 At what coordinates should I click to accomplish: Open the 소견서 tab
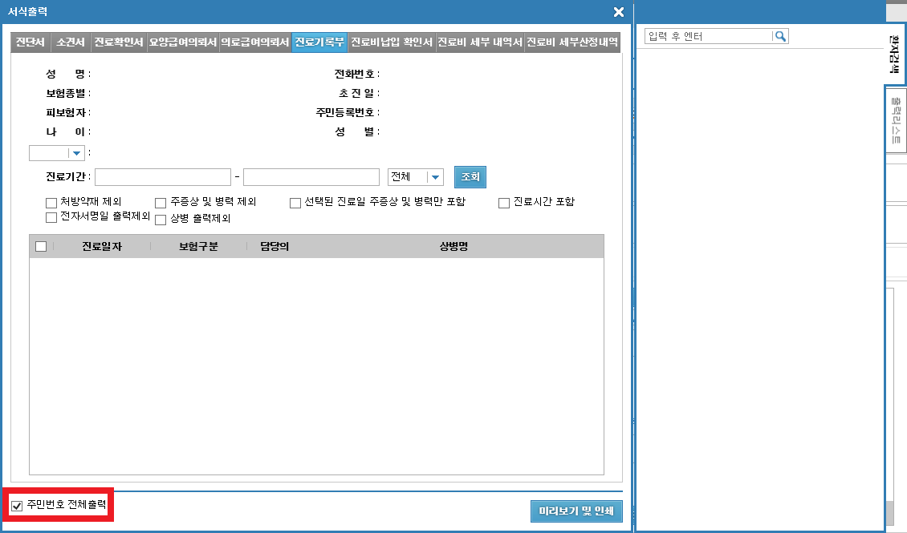coord(71,42)
